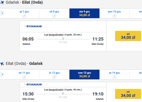Image resolution: width=142 pixels, height=102 pixels.
Task: Click the landing plane icon beside Eilat - Gdańsk
Action: (2, 64)
